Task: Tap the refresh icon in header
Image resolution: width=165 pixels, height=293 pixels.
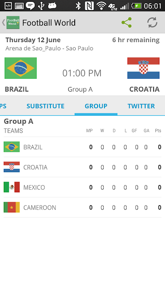Action: (x=152, y=22)
